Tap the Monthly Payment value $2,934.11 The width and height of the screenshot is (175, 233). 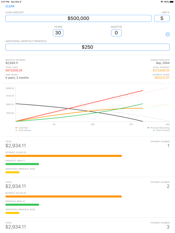[x=12, y=63]
